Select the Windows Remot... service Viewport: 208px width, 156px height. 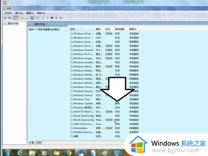[104, 91]
